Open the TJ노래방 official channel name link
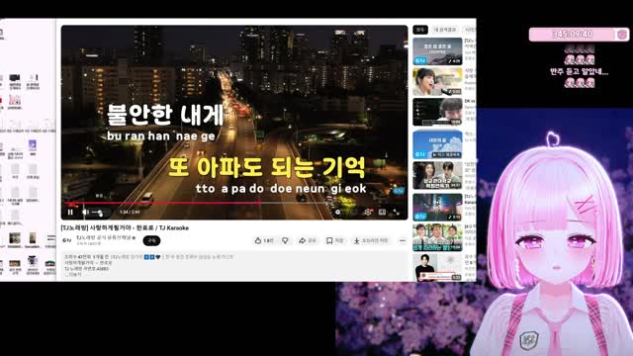Viewport: 633px width, 356px height. point(106,237)
